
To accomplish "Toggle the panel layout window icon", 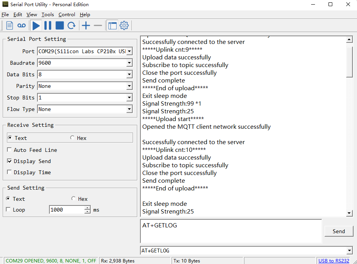I will pos(112,25).
